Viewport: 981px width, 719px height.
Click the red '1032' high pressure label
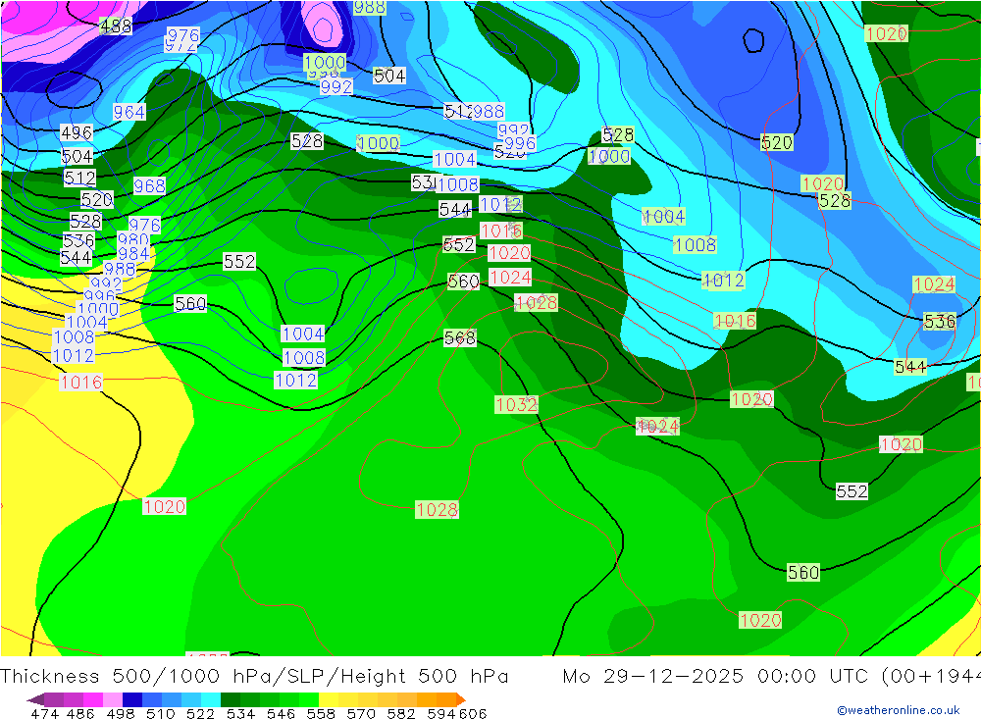click(x=517, y=404)
